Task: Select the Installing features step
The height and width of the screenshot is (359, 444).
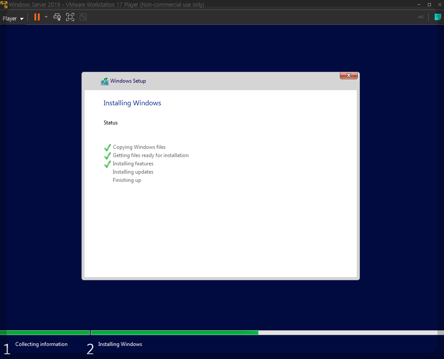Action: coord(133,164)
